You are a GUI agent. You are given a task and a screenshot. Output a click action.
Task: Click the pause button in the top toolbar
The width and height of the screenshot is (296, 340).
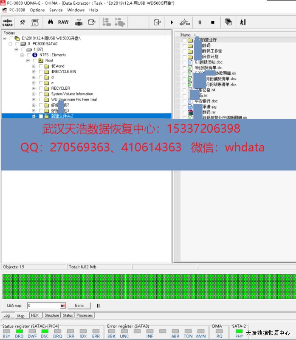click(x=200, y=22)
